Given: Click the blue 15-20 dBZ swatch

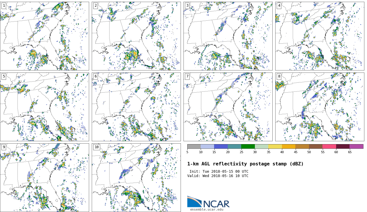Looking at the screenshot, I should pos(221,146).
